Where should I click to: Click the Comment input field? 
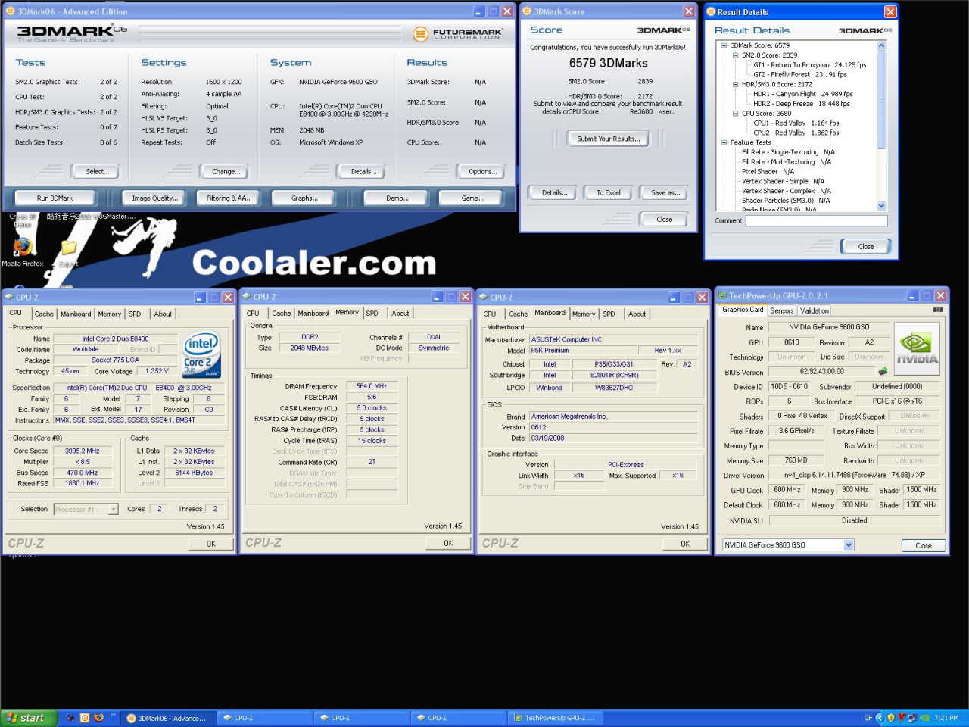816,221
